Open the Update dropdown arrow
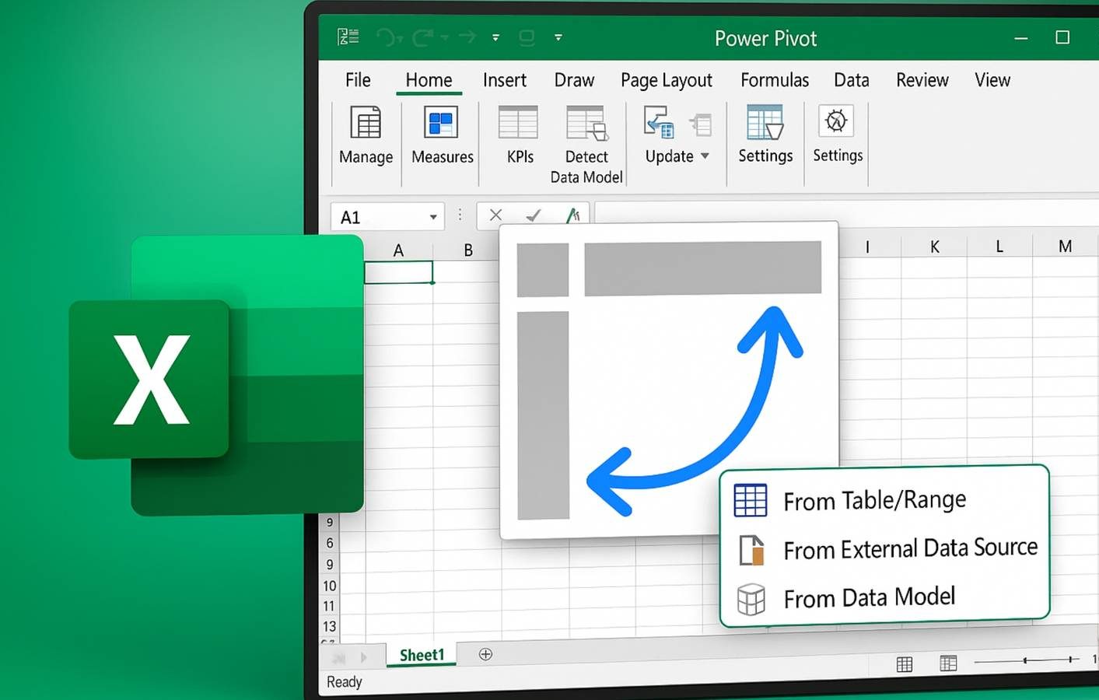Viewport: 1099px width, 700px height. coord(705,156)
